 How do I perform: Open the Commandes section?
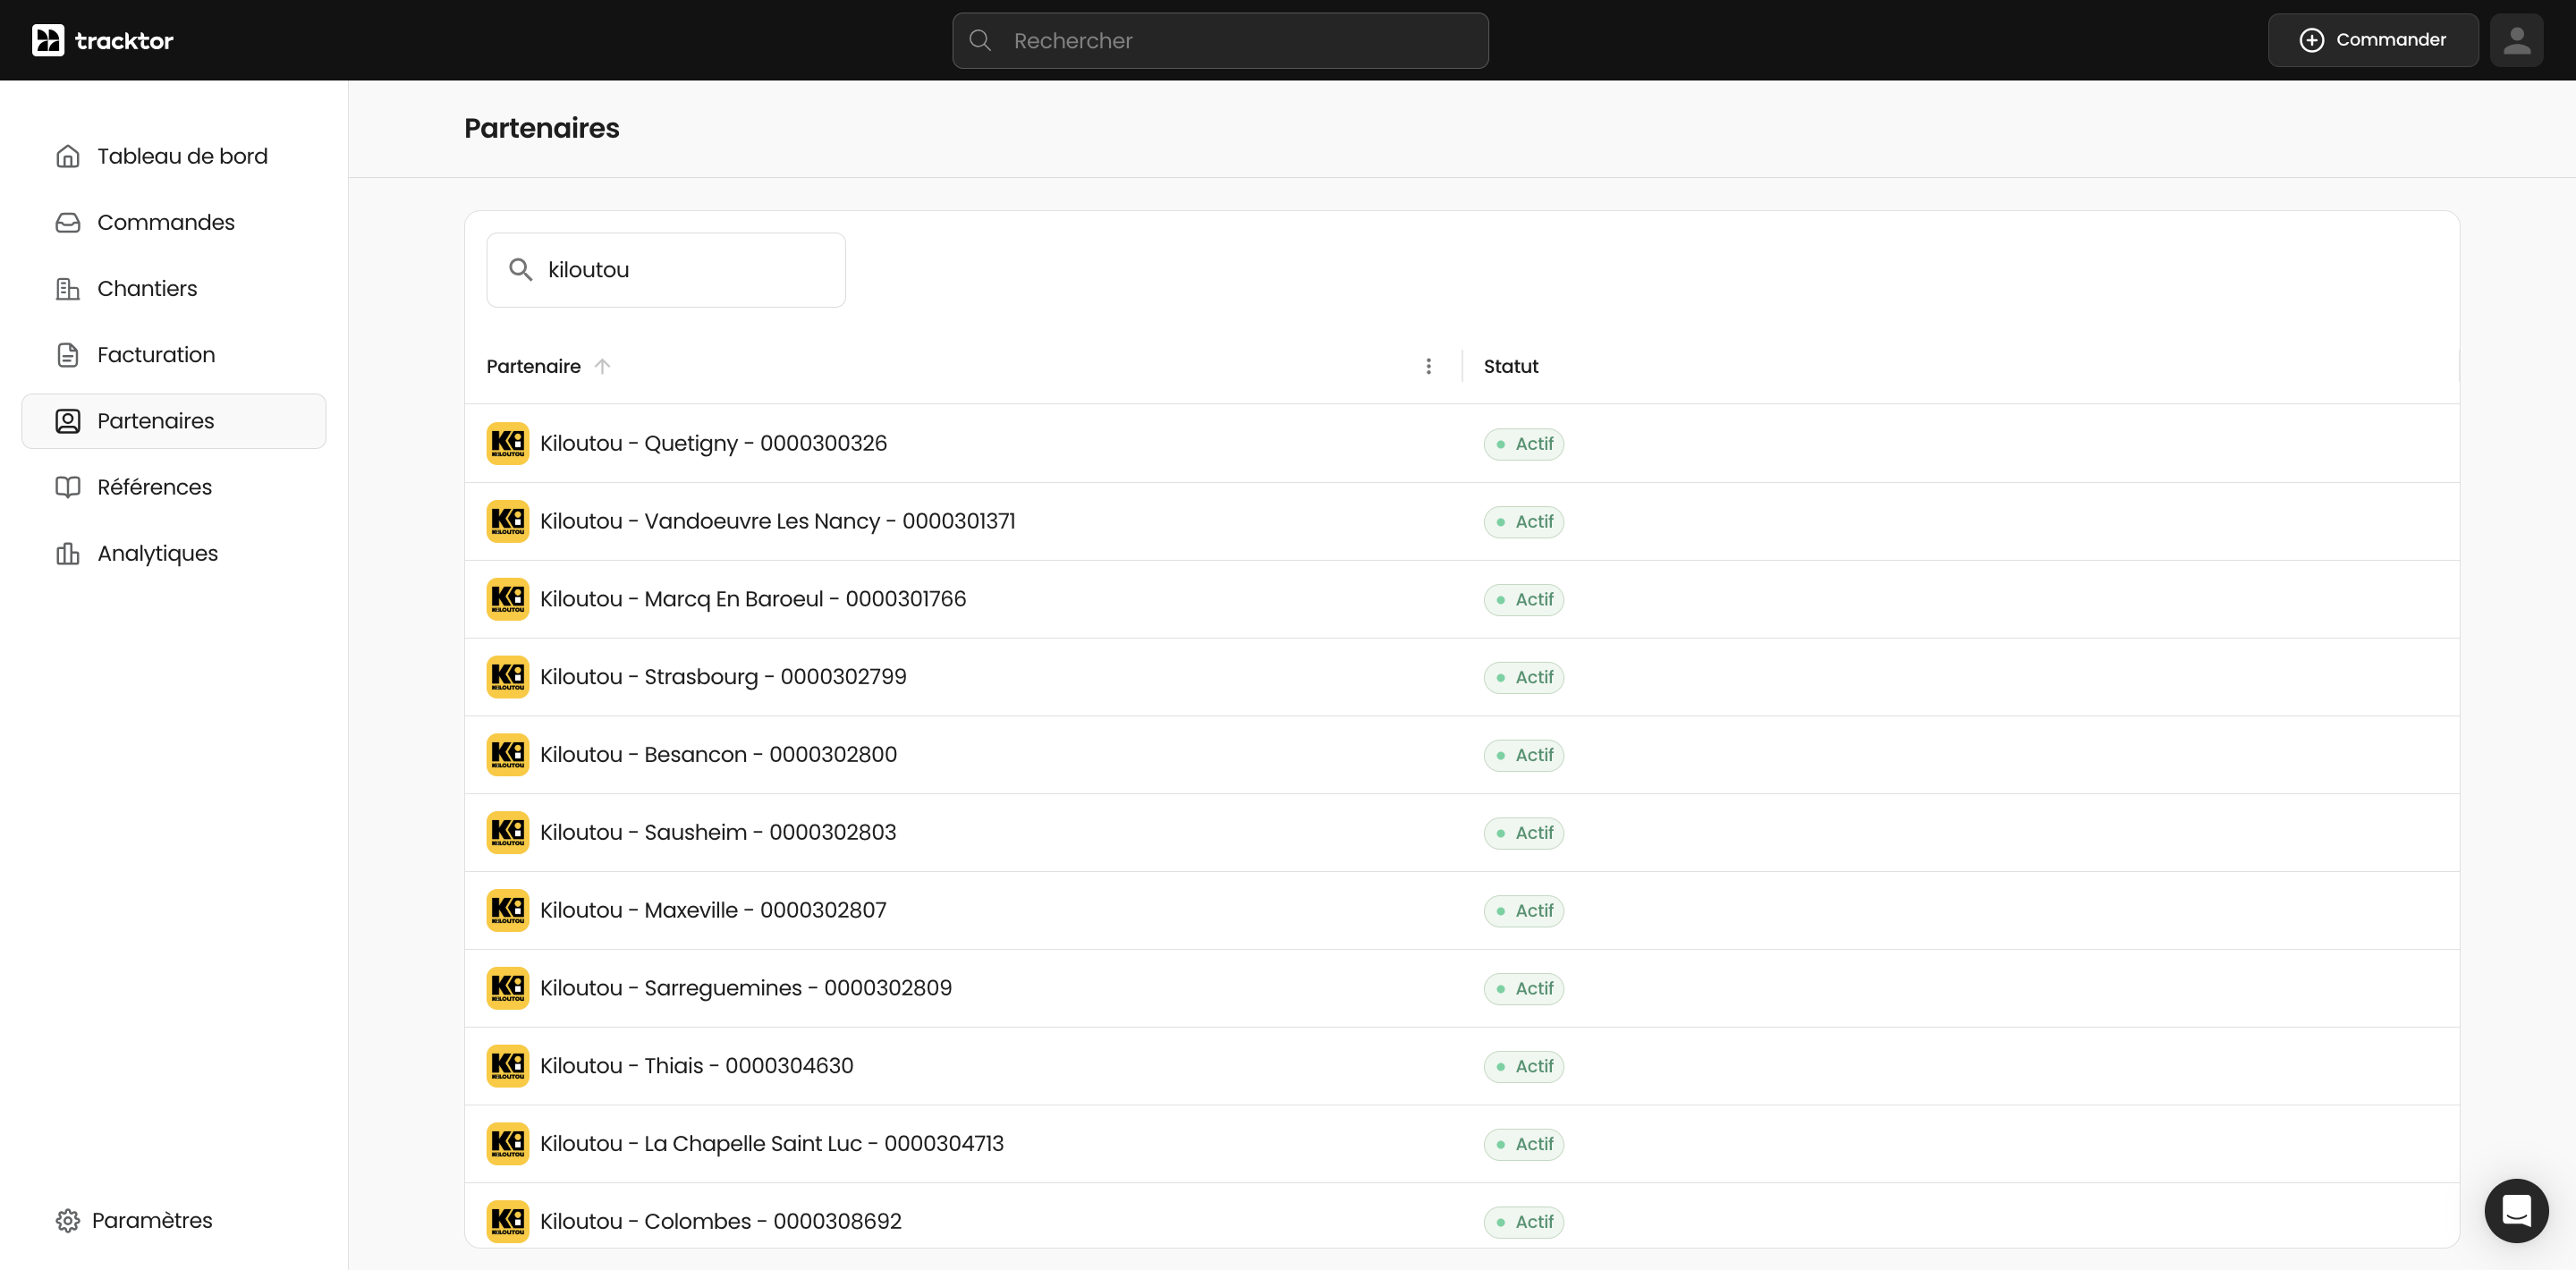(x=174, y=222)
